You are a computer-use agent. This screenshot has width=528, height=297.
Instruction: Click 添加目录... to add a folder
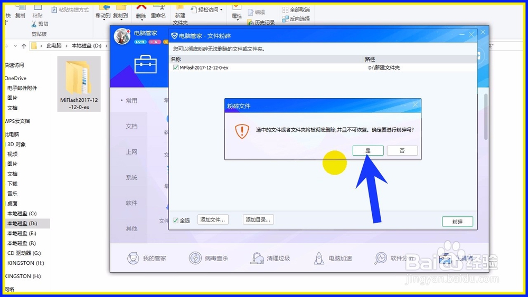tap(258, 219)
